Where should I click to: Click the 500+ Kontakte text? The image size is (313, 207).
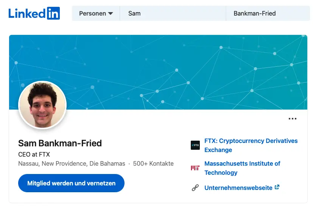click(x=153, y=164)
